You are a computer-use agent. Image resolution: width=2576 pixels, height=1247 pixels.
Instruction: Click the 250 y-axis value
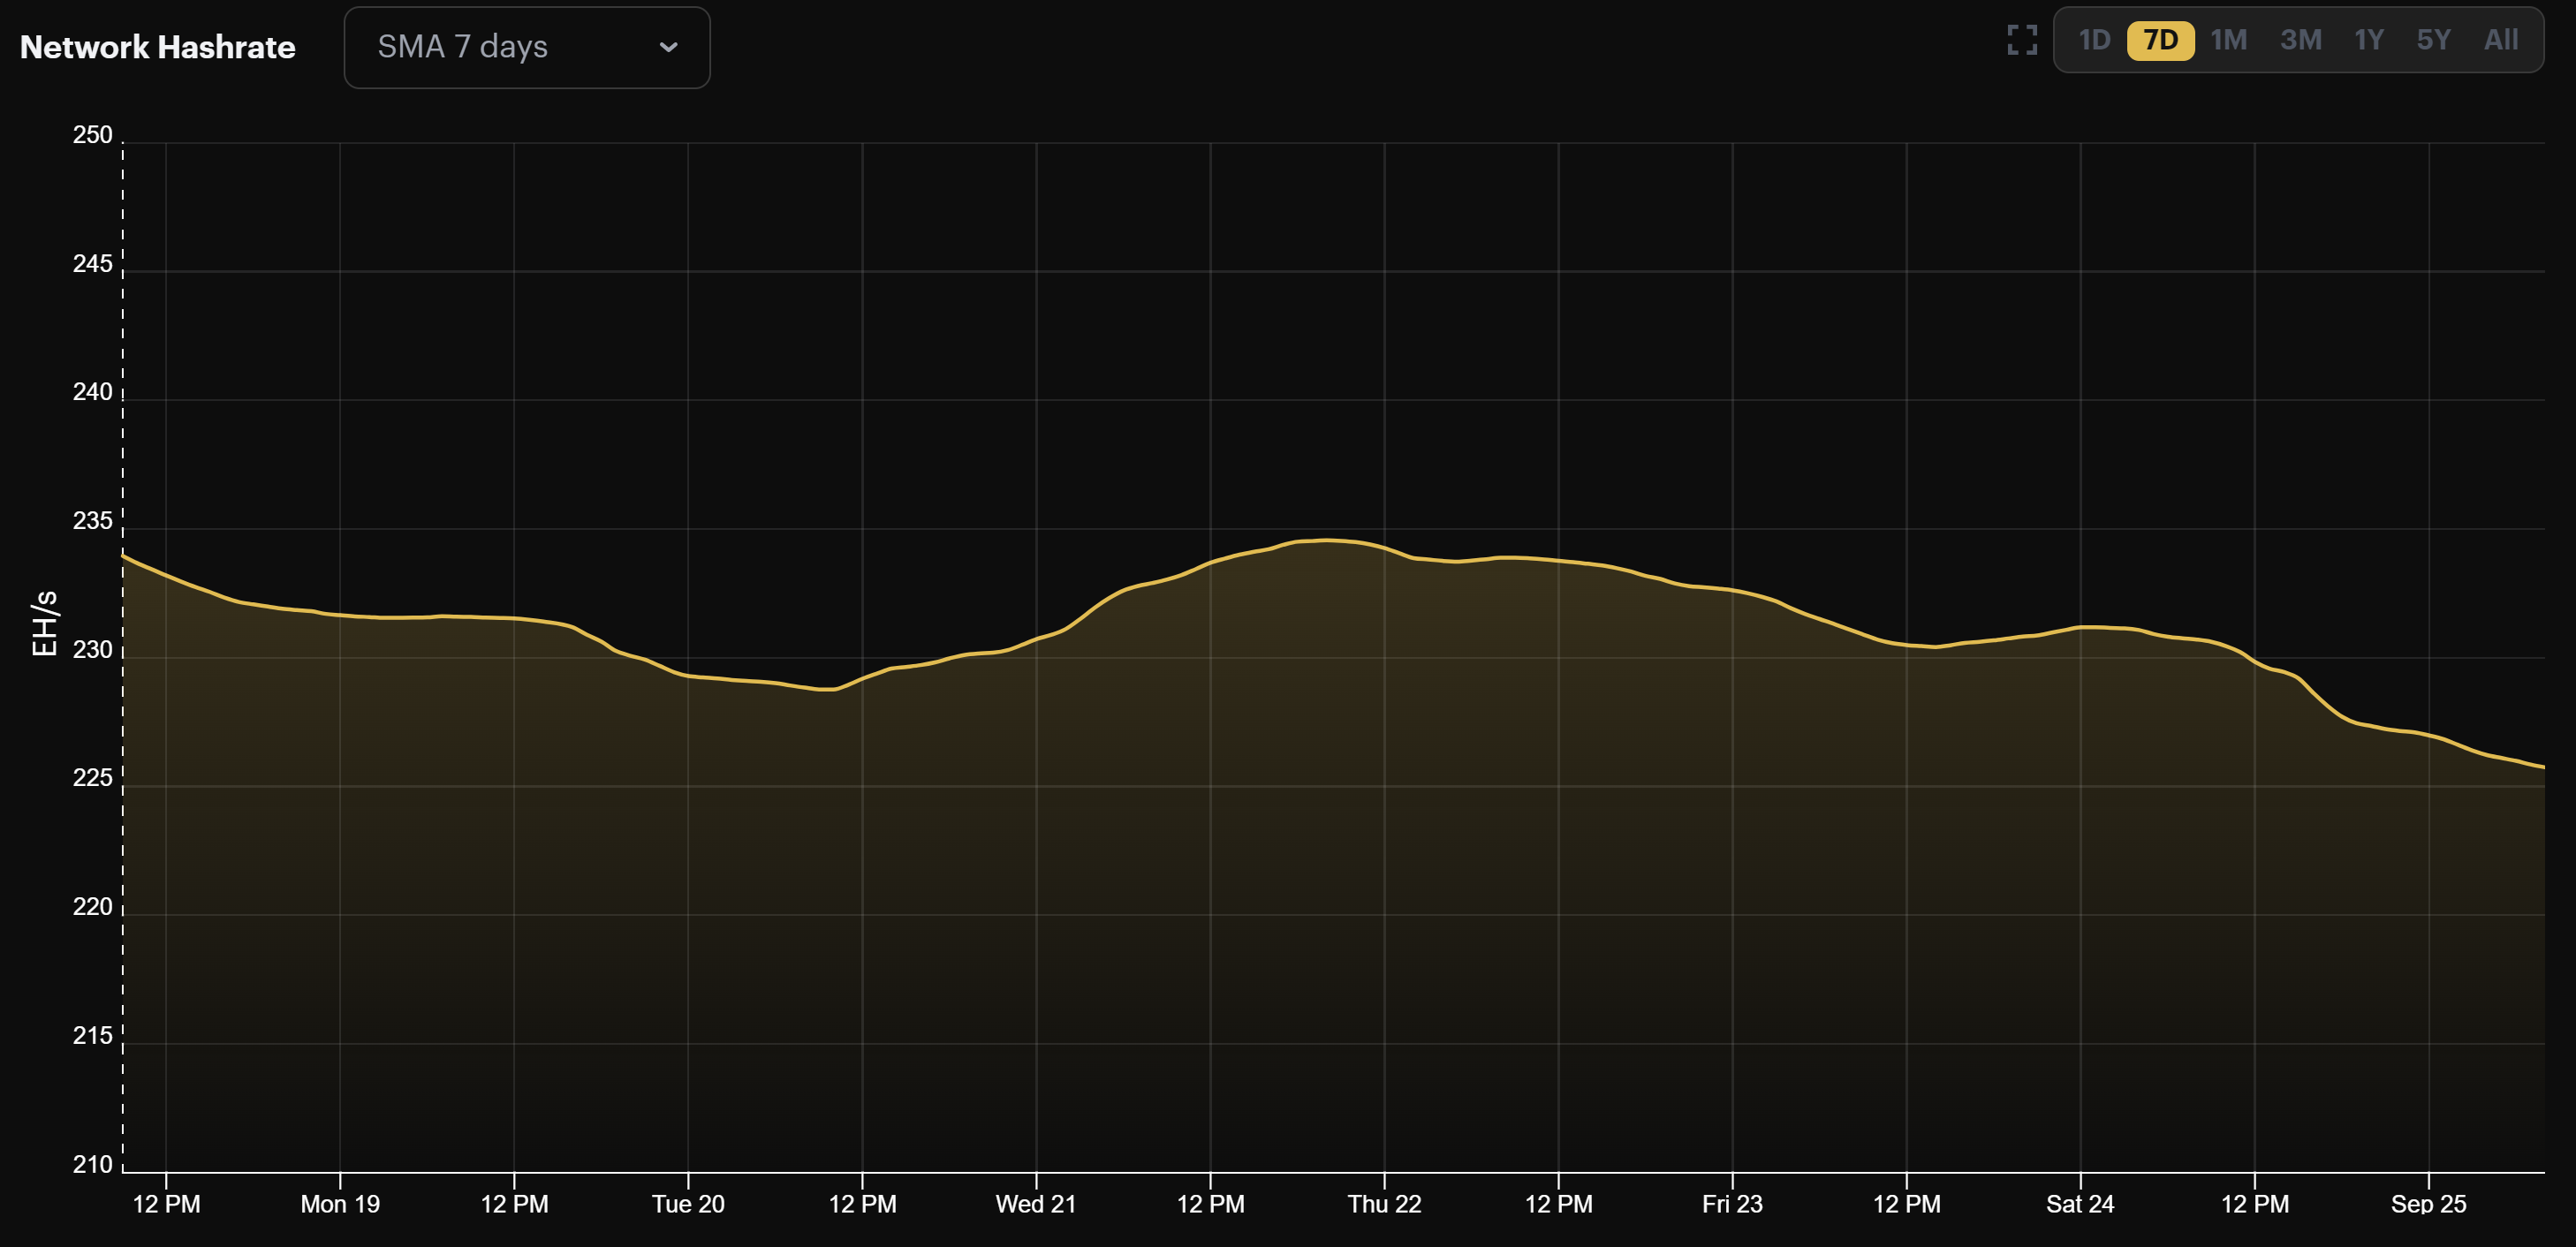coord(92,135)
